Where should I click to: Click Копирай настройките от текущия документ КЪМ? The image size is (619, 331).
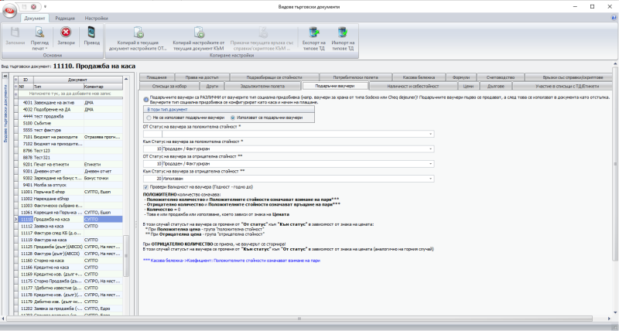(x=199, y=38)
